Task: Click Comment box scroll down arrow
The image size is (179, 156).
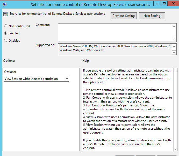Action: pos(174,39)
